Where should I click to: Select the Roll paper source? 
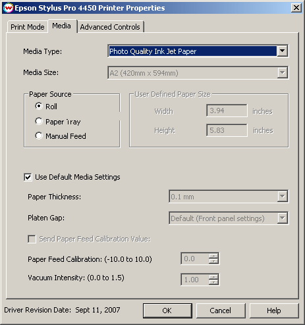(x=39, y=107)
